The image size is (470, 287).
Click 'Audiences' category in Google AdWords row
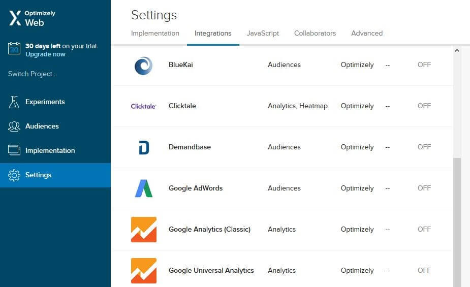[284, 188]
